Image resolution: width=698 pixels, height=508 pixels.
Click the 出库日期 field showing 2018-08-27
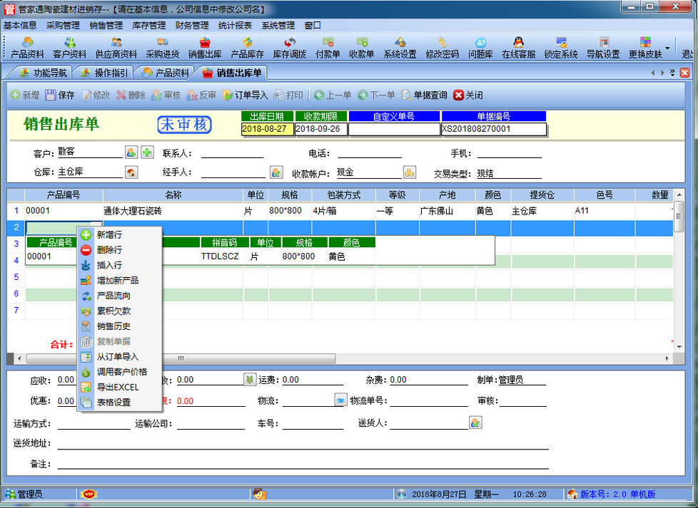[x=268, y=129]
